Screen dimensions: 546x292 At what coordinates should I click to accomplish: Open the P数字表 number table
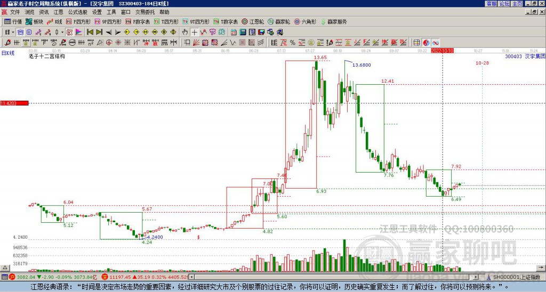coord(138,21)
